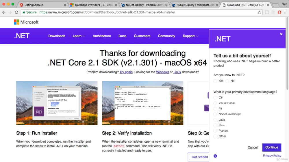The height and width of the screenshot is (162, 289).
Task: Open the Linux downloads link
Action: 177,72
